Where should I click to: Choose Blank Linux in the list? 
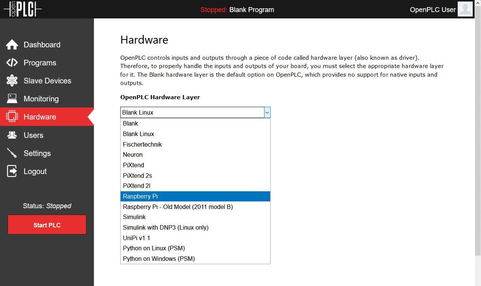point(195,134)
